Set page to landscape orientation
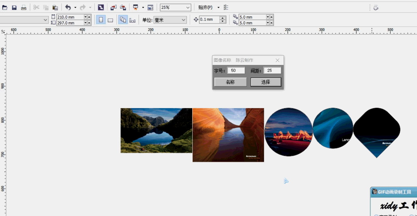 [x=110, y=20]
